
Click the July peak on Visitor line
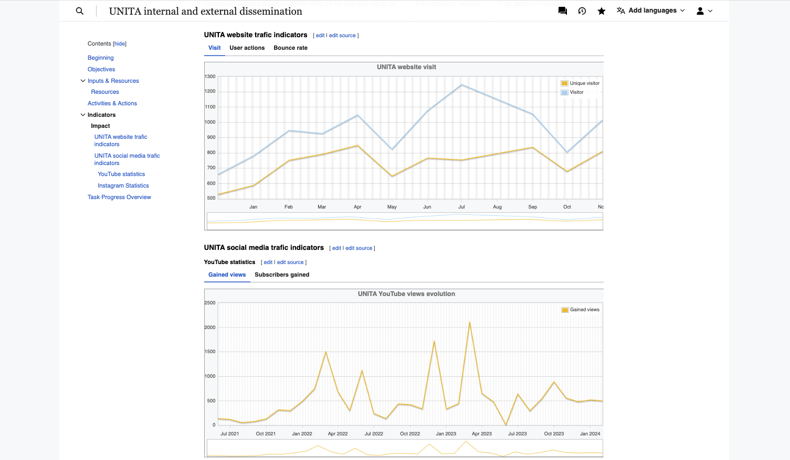click(461, 85)
